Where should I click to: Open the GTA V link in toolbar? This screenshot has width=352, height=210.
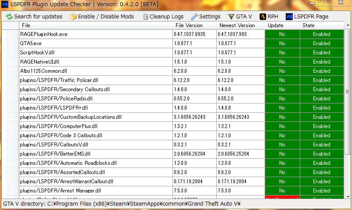[240, 17]
